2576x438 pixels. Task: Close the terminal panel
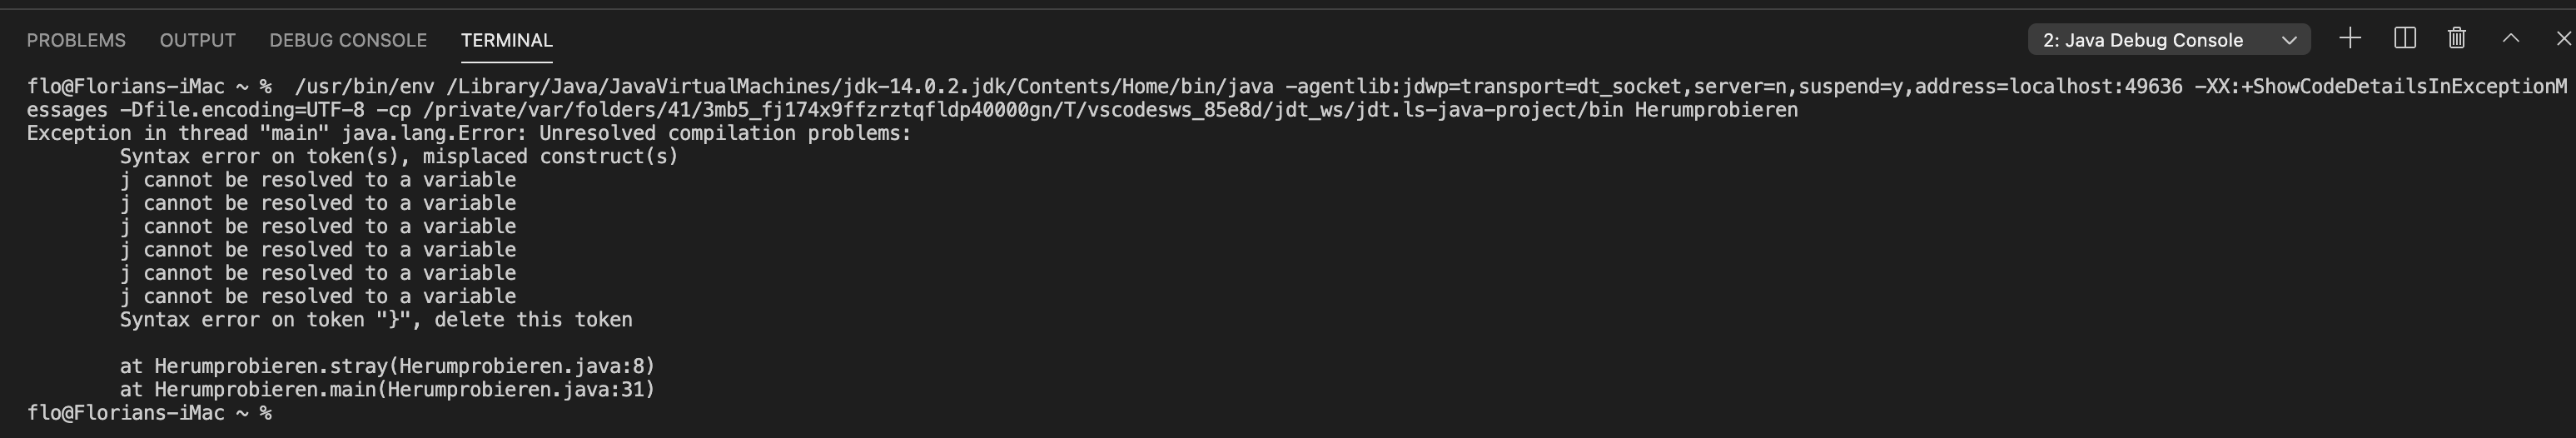tap(2563, 39)
